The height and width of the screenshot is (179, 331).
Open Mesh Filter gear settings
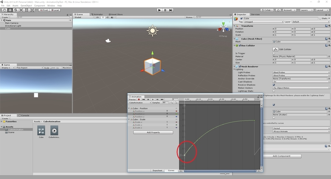[x=329, y=39]
